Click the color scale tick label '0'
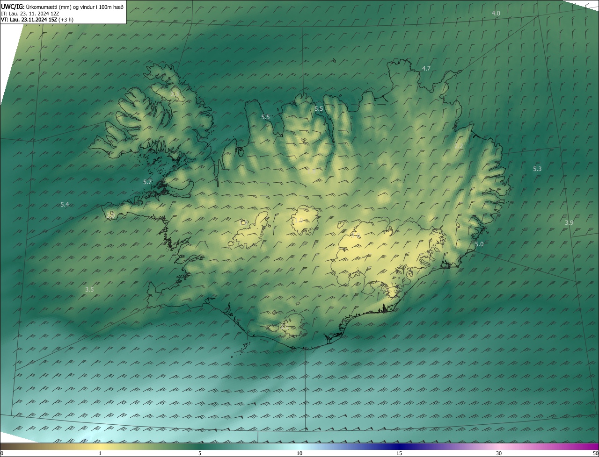This screenshot has width=599, height=457. point(2,453)
